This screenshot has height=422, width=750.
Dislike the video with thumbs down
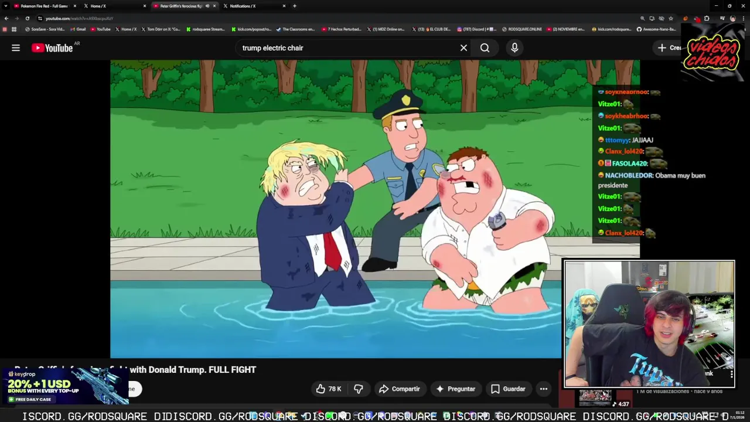click(x=359, y=389)
